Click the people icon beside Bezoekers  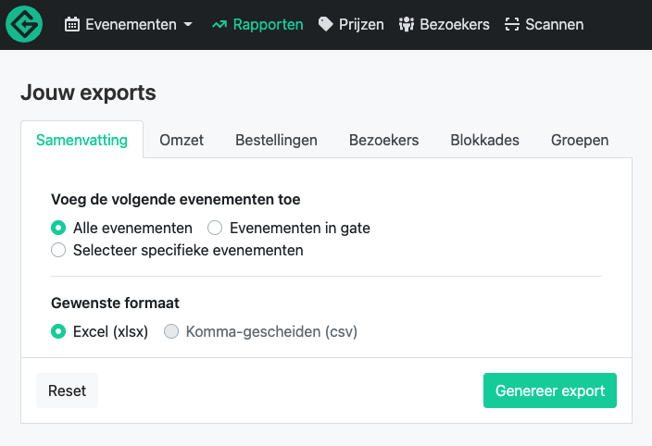click(x=407, y=24)
